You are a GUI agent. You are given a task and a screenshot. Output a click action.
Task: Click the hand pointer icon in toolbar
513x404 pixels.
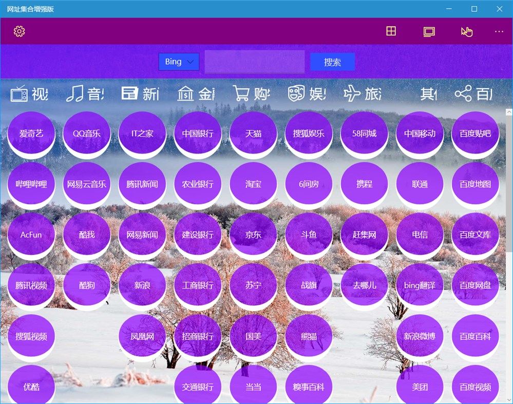(x=467, y=32)
